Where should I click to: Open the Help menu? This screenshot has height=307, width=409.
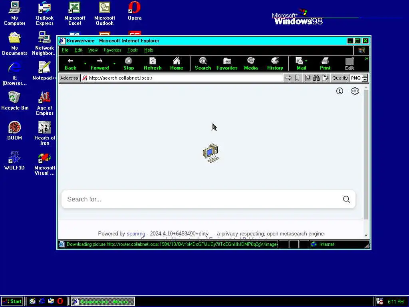[149, 50]
